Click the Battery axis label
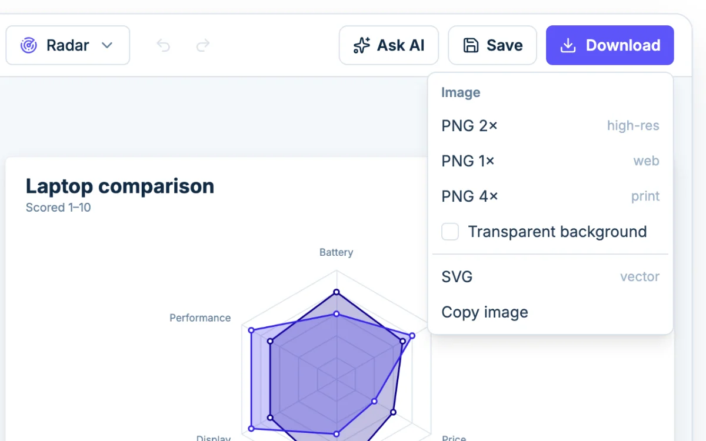706x441 pixels. coord(337,252)
